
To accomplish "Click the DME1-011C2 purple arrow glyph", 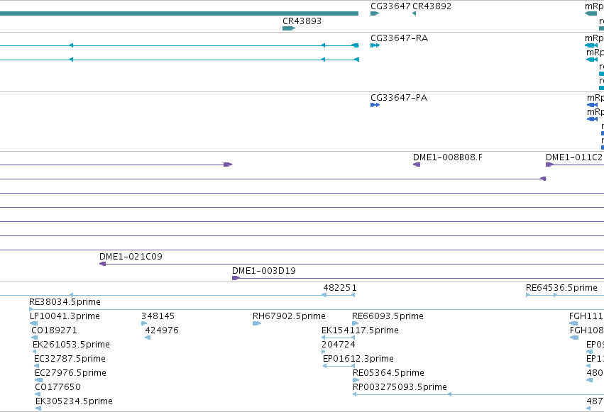I will coord(549,165).
